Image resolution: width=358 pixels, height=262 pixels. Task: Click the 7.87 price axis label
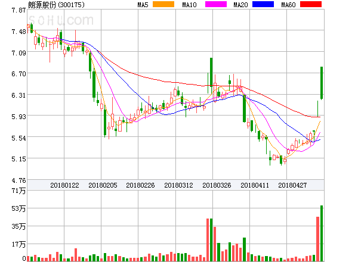pos(18,10)
